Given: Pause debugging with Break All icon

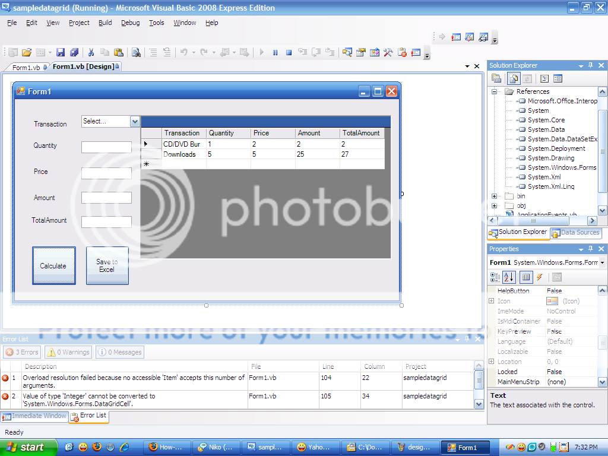Looking at the screenshot, I should (275, 52).
